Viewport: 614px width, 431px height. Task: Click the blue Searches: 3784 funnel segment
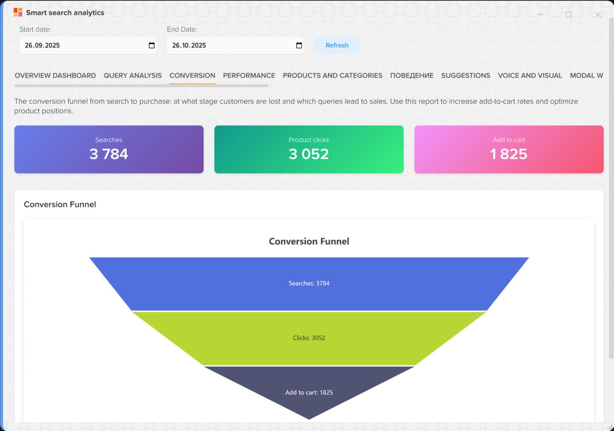click(x=309, y=284)
